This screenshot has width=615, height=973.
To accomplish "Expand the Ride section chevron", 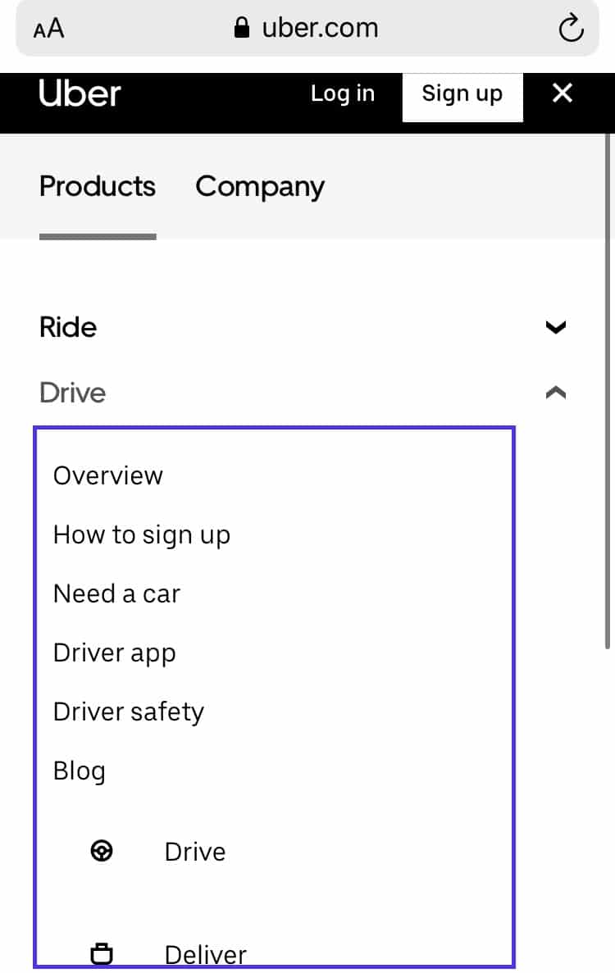I will pyautogui.click(x=556, y=327).
